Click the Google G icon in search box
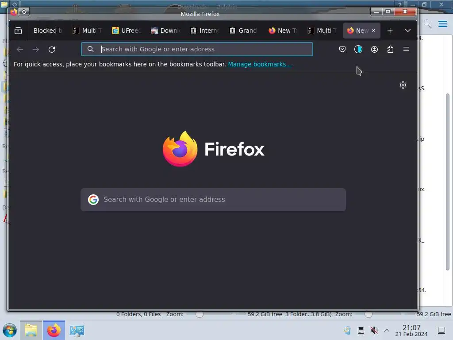Viewport: 453px width, 340px height. pyautogui.click(x=93, y=200)
